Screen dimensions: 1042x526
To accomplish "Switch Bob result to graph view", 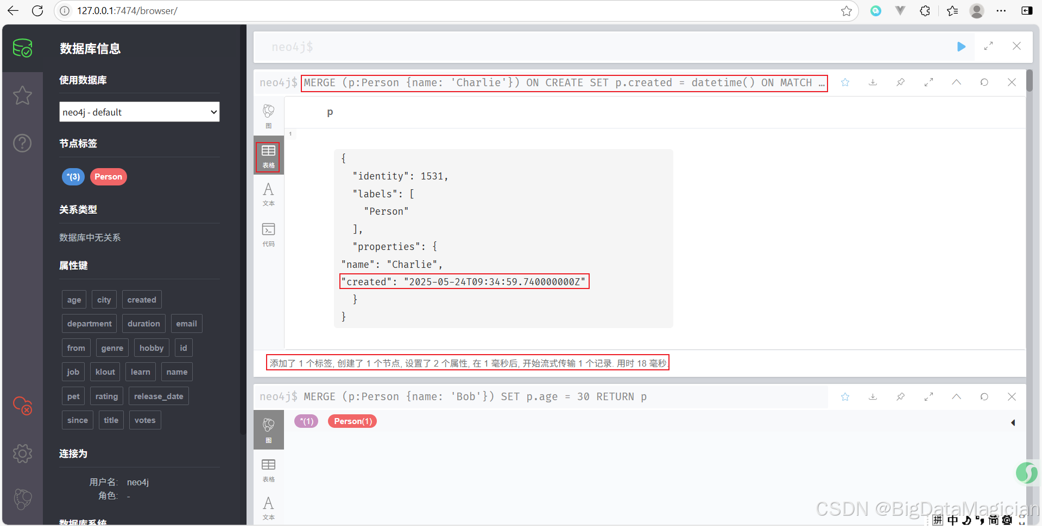I will click(x=269, y=430).
